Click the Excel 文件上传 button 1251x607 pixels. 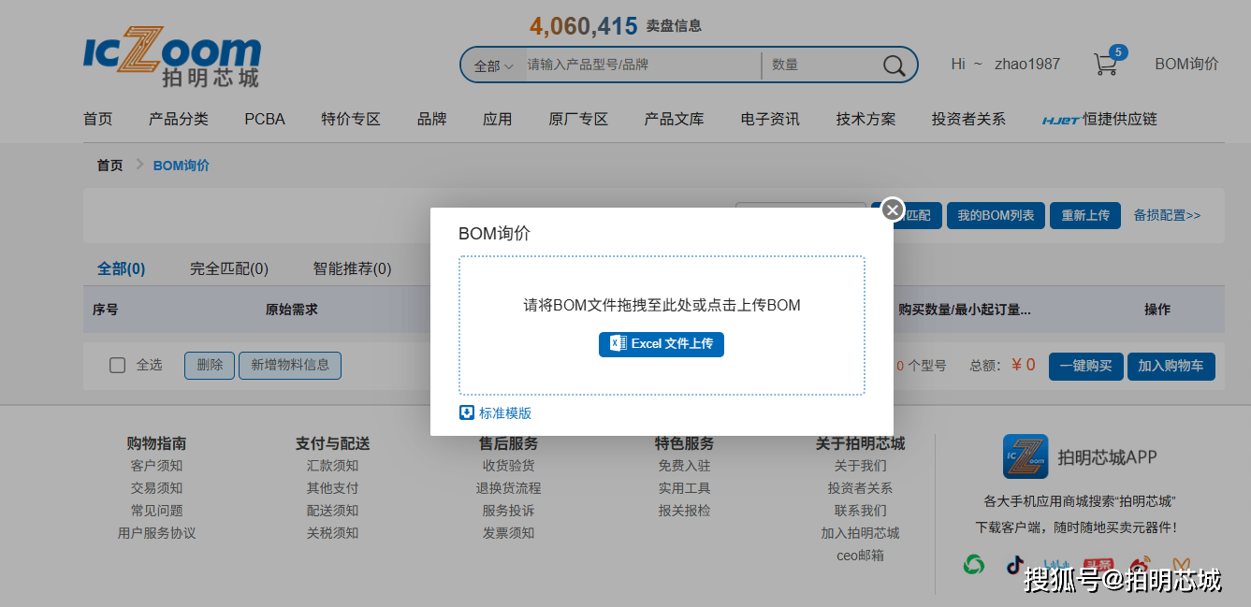tap(662, 344)
